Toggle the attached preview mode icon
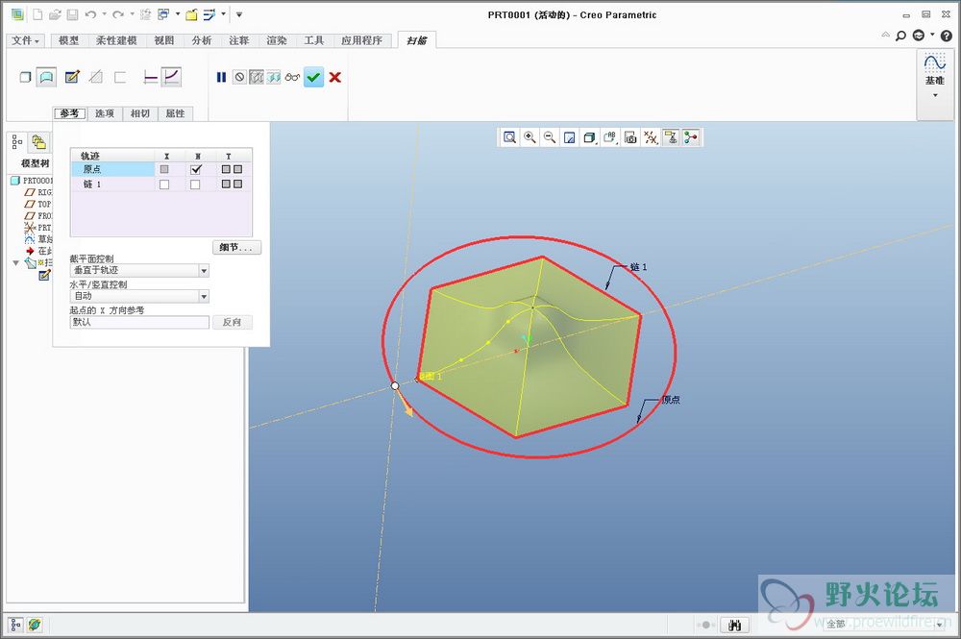This screenshot has width=961, height=639. coord(273,77)
